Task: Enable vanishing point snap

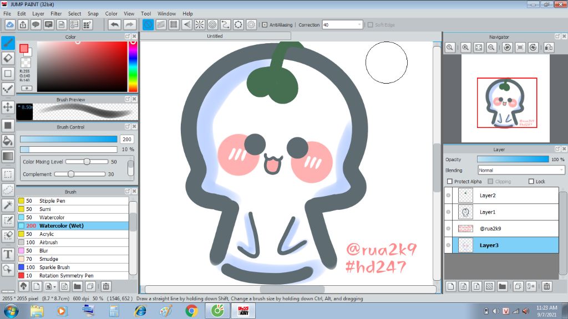Action: 187,24
